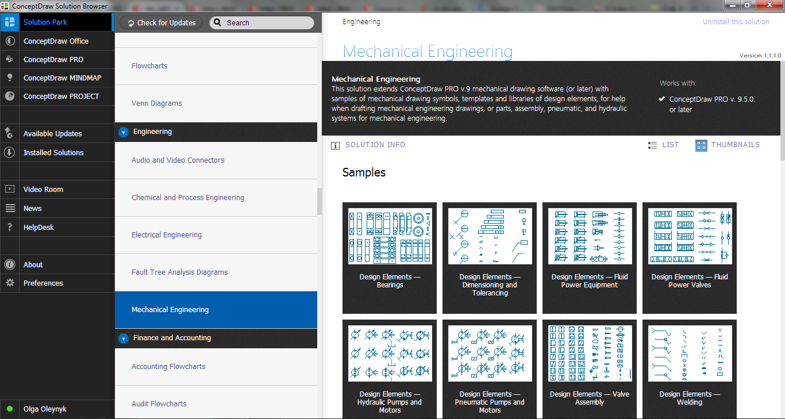Select ConceptDraw PROJECT in sidebar
Screen dimensions: 785x419
[61, 97]
